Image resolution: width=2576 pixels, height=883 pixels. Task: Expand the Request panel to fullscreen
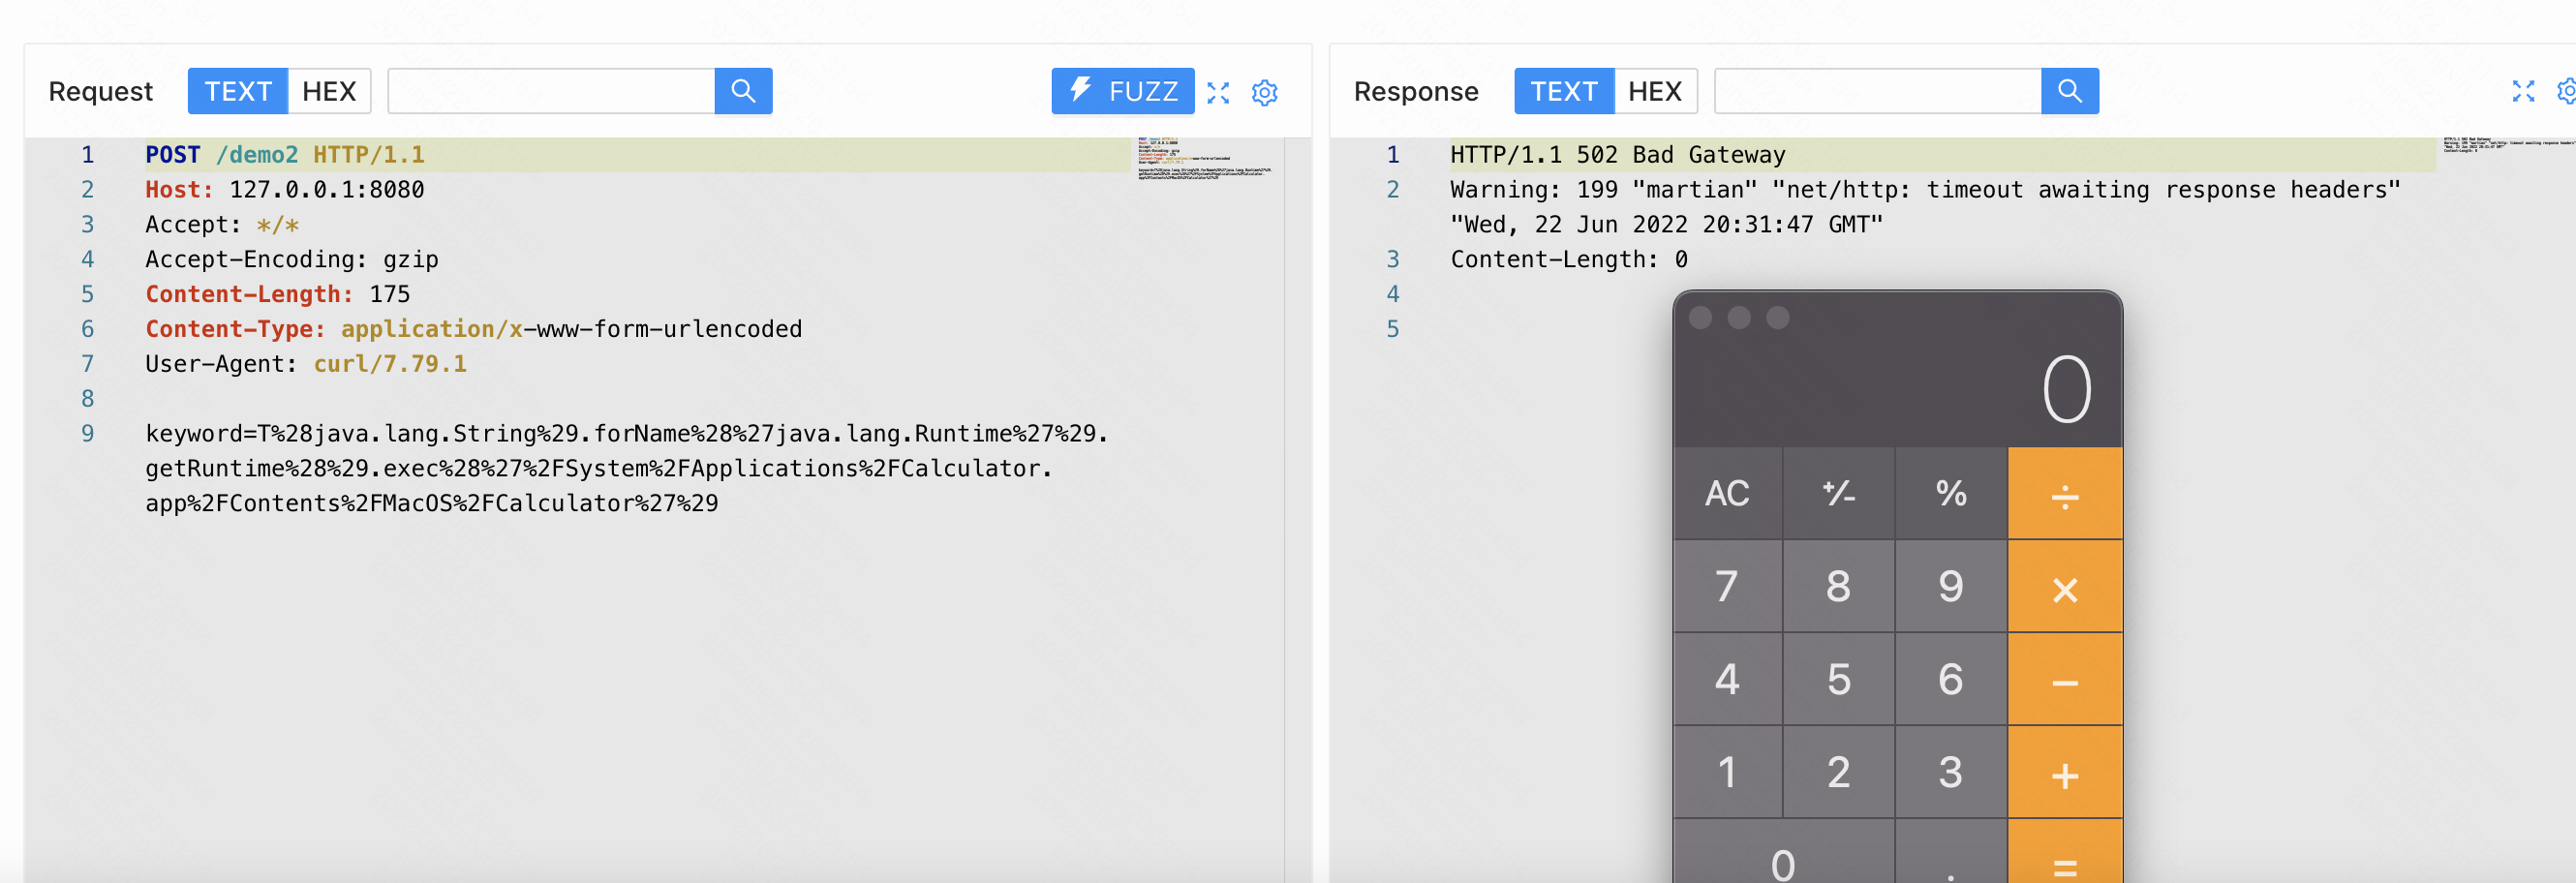tap(1218, 93)
